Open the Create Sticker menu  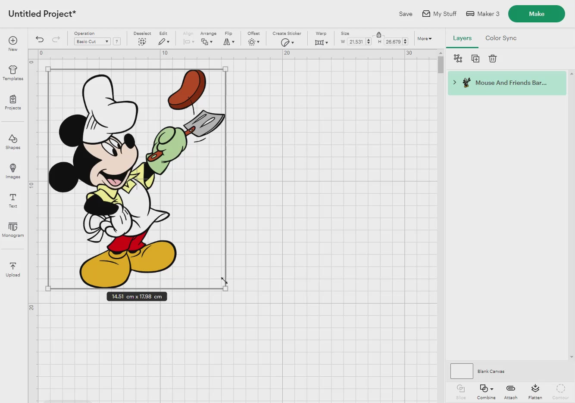click(x=287, y=42)
